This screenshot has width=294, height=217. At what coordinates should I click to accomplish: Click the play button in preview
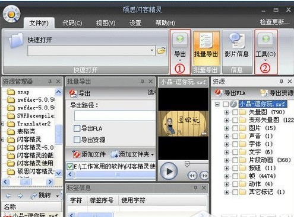tap(169, 171)
